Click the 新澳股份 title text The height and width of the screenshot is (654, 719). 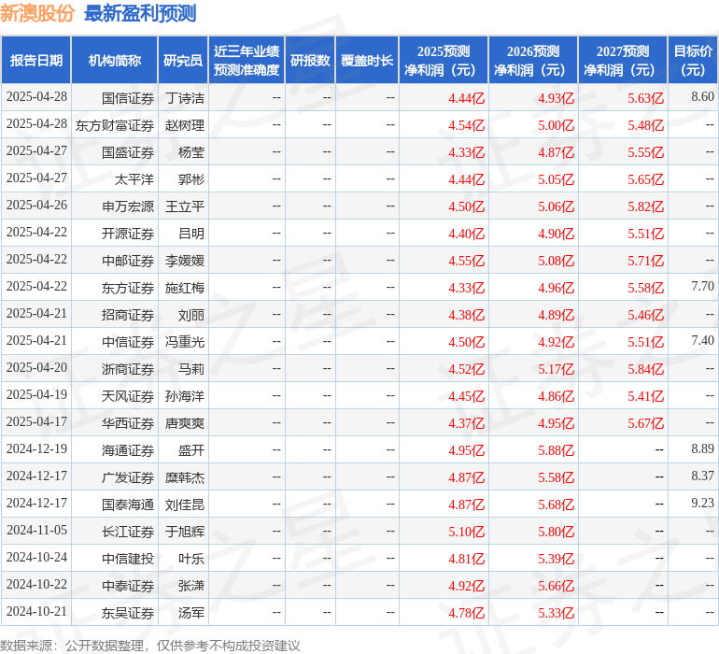coord(37,13)
